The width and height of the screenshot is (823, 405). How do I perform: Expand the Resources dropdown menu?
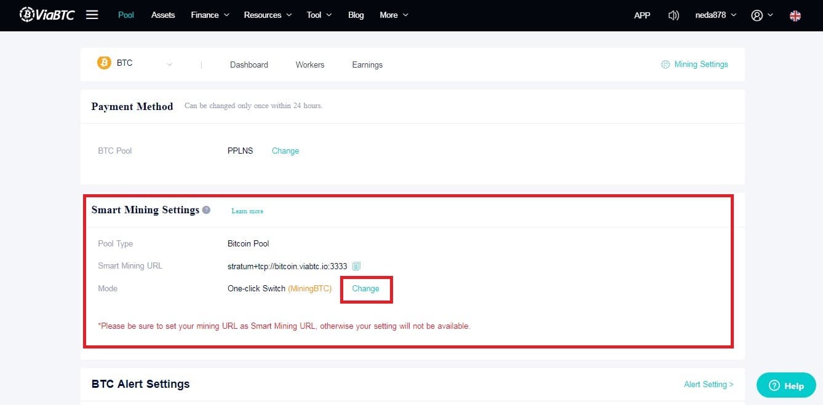pyautogui.click(x=268, y=15)
